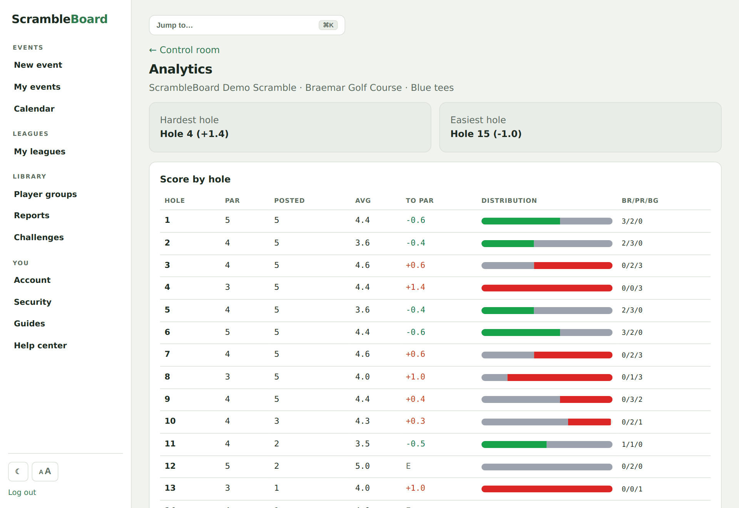Click hole 2 distribution bar

[547, 243]
